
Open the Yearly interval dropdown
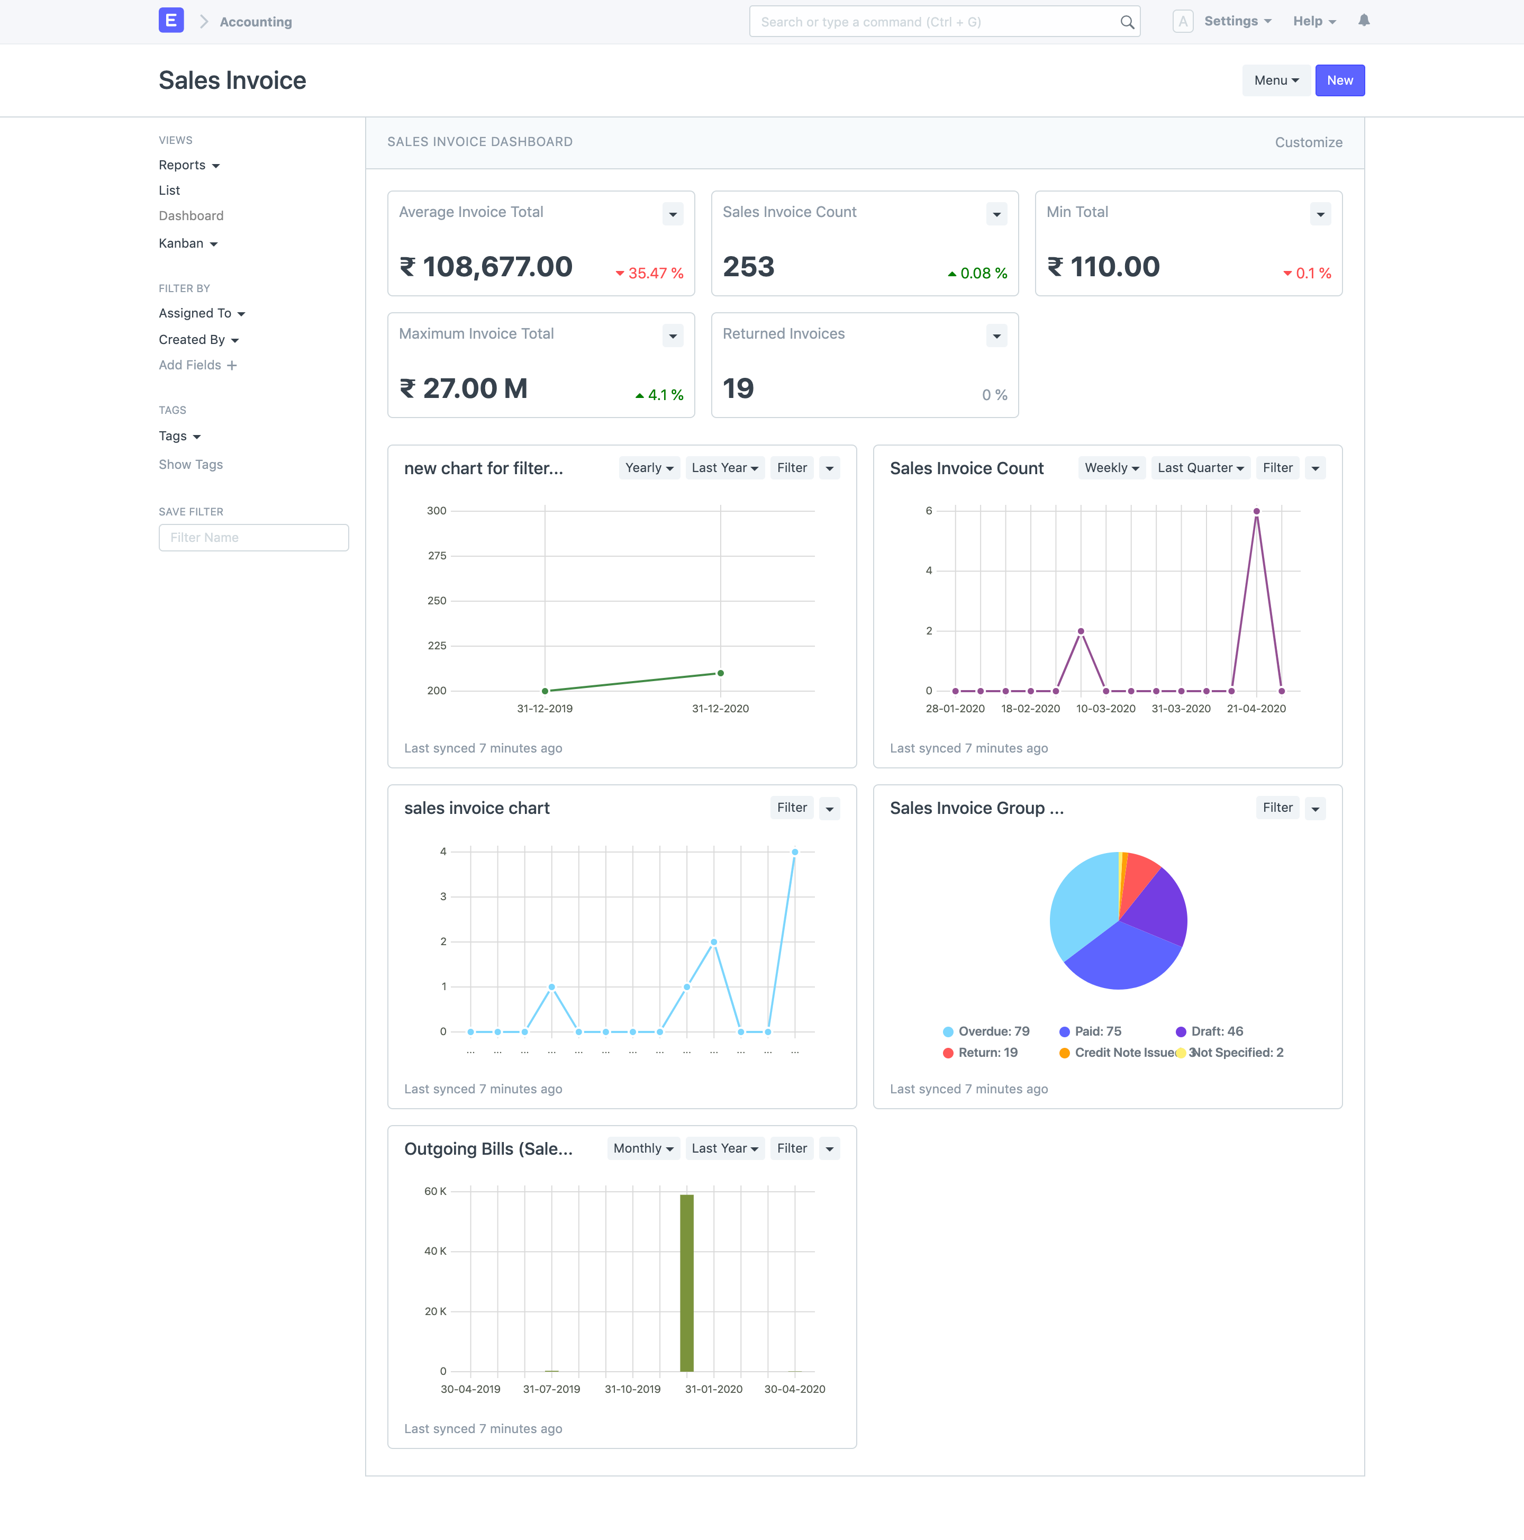649,468
